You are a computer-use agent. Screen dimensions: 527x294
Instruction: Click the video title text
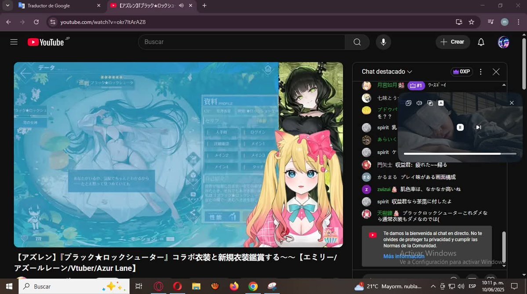pos(175,262)
